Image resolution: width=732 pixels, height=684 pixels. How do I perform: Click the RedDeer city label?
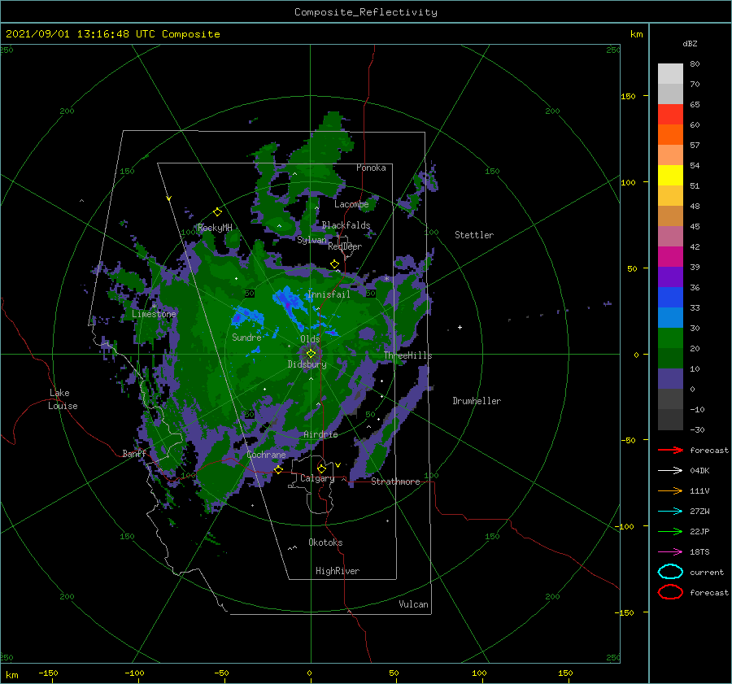pos(345,246)
